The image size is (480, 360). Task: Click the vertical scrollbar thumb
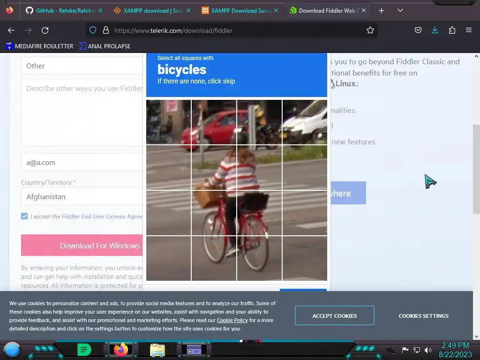(476, 169)
